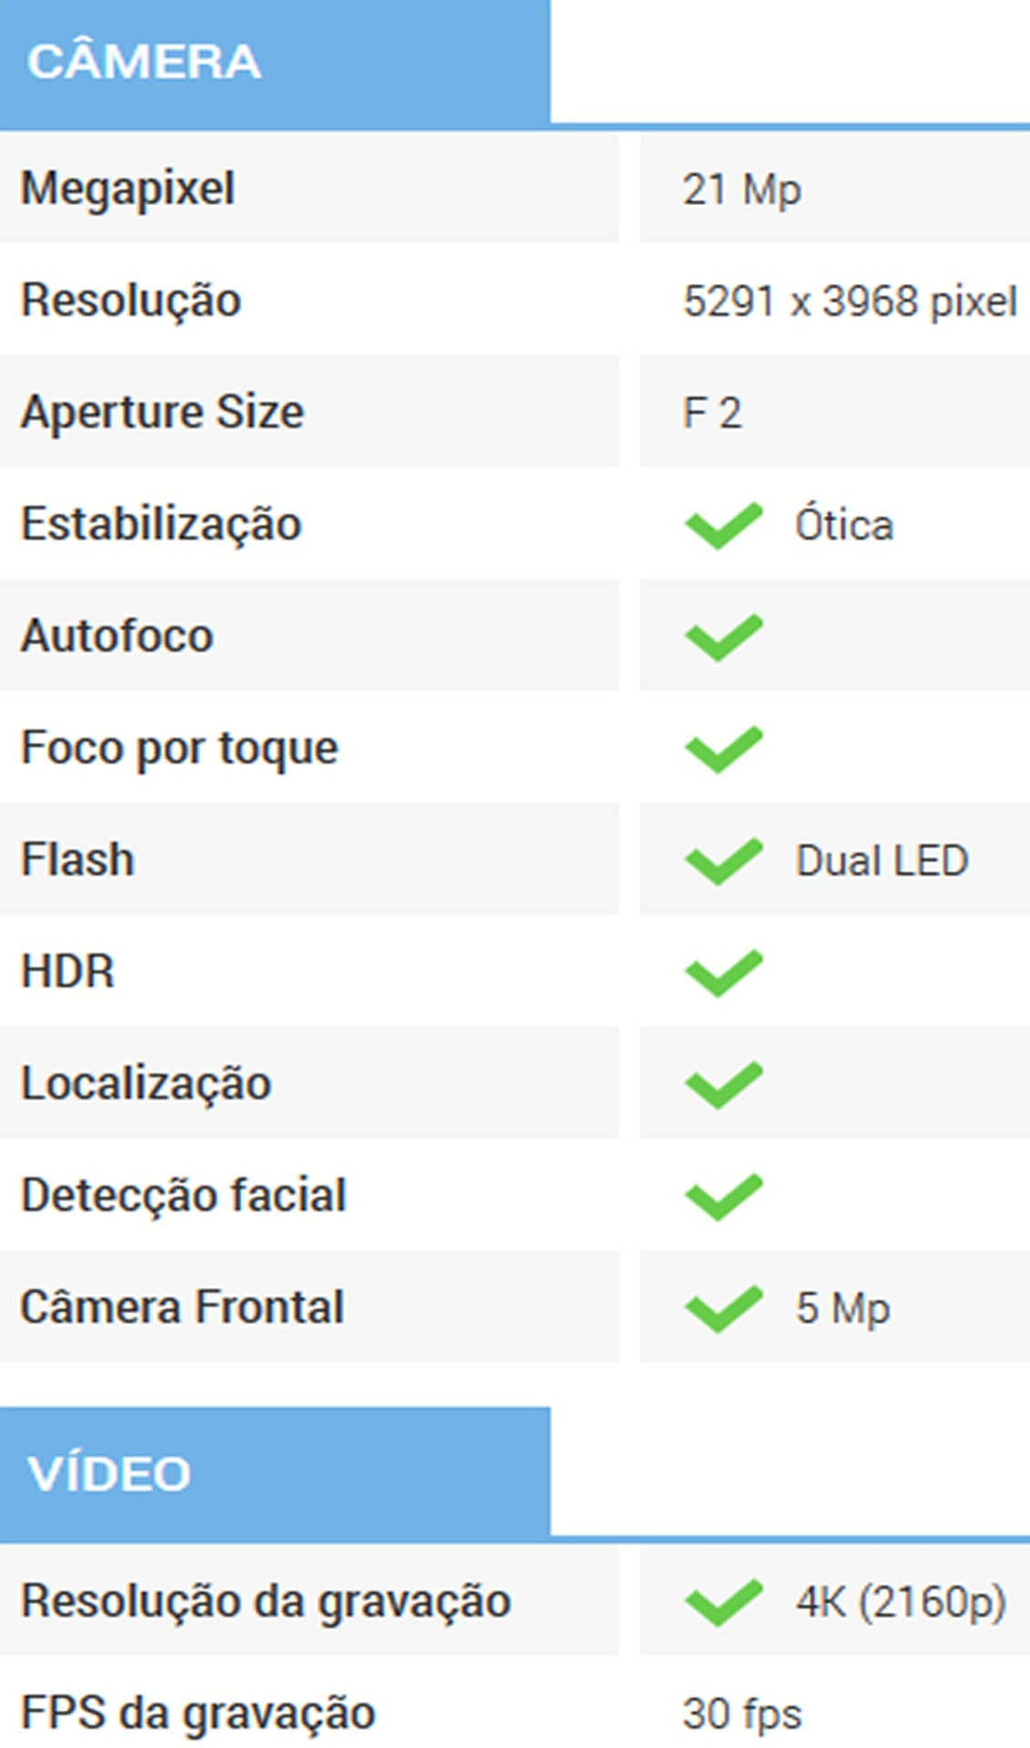Viewport: 1030px width, 1748px height.
Task: Click the Localização checkmark icon
Action: 723,1084
